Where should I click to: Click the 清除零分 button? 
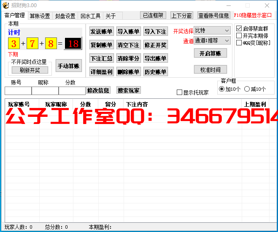click(x=129, y=58)
